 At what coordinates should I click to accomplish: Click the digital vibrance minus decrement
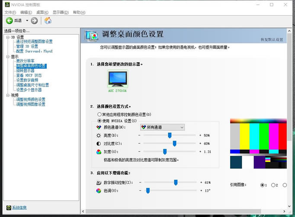tap(140, 182)
